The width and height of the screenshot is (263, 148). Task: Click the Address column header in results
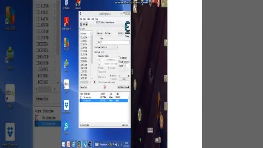[83, 33]
